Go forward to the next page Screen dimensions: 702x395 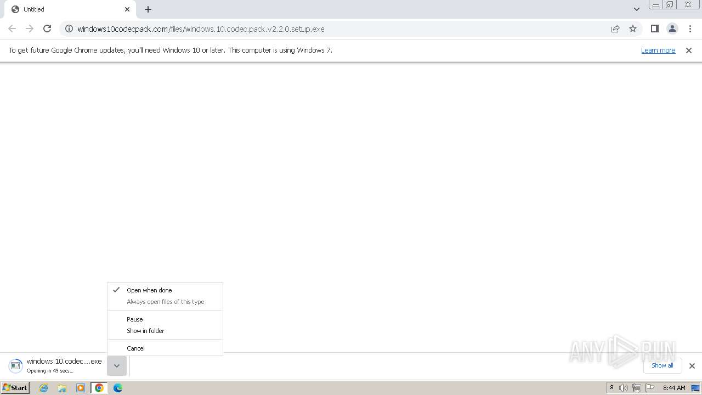(30, 29)
